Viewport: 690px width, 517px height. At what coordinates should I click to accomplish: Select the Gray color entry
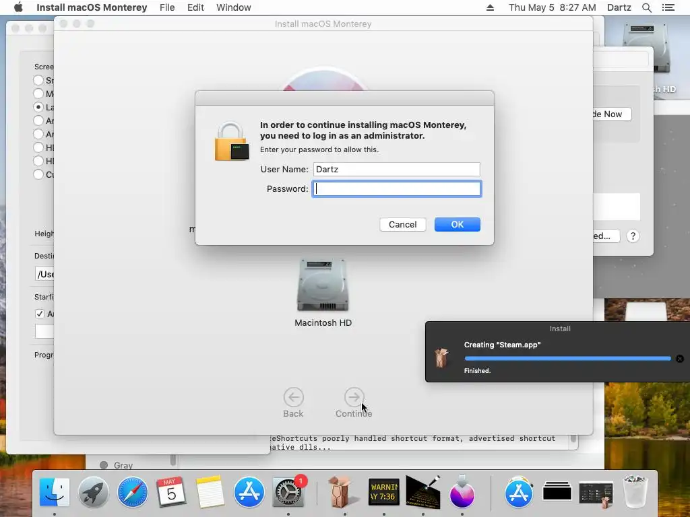(x=123, y=465)
